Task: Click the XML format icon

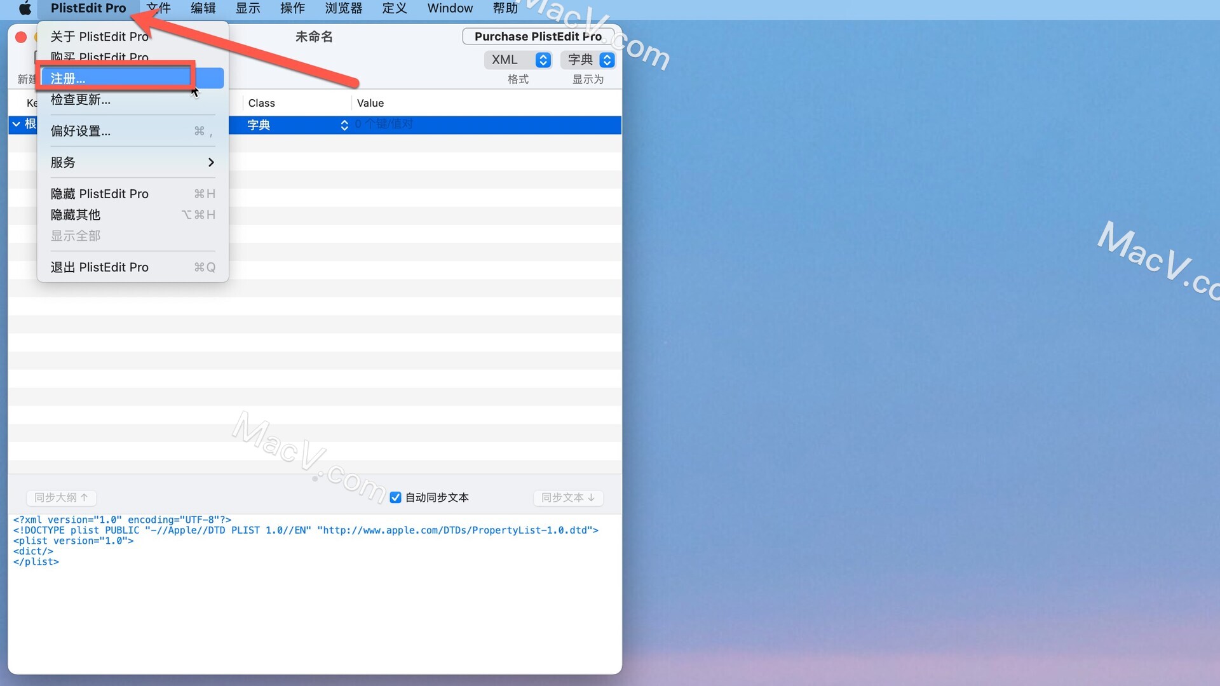Action: pos(515,58)
